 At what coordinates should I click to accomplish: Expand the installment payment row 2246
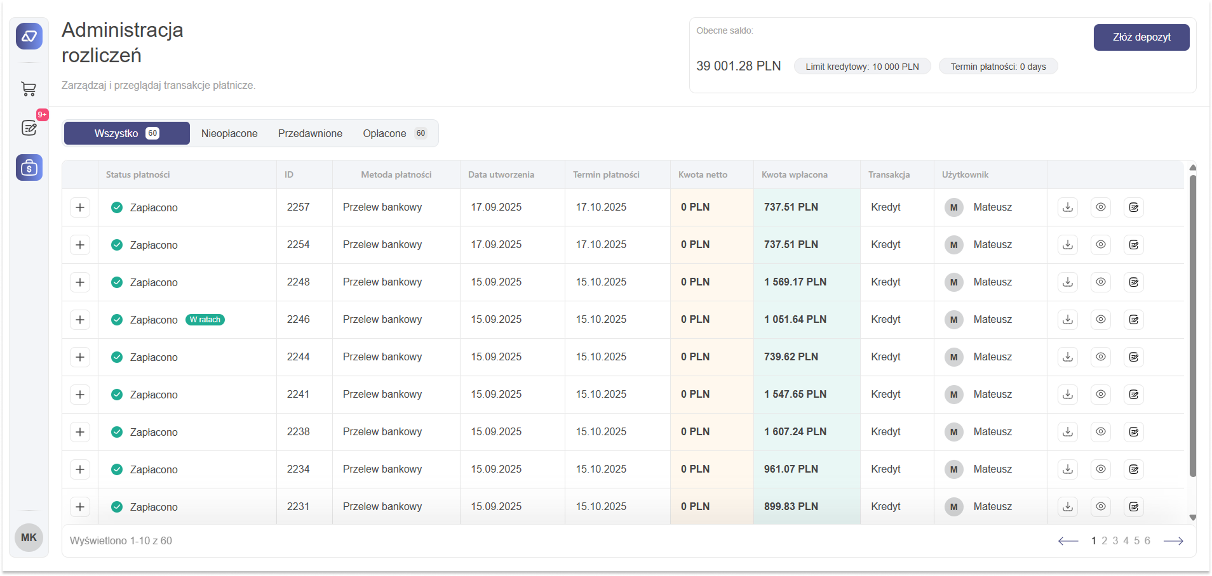tap(80, 320)
